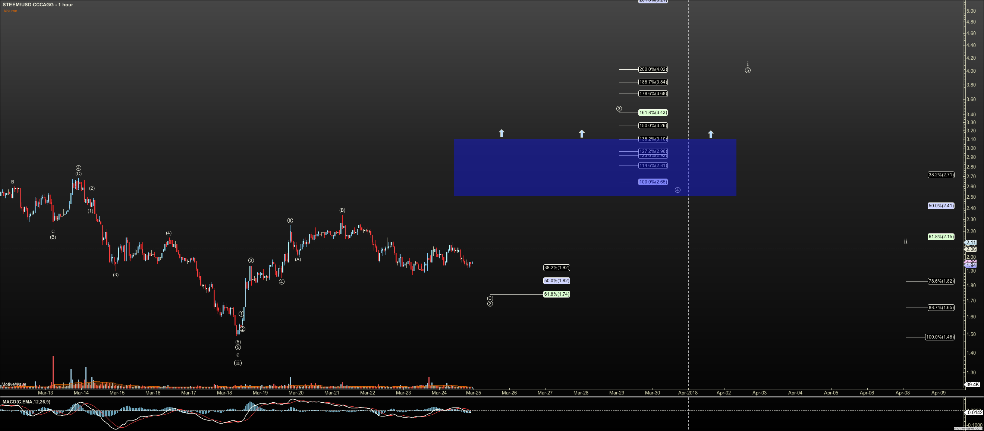The image size is (984, 431).
Task: Click the 1.94 last price tag
Action: [x=971, y=265]
